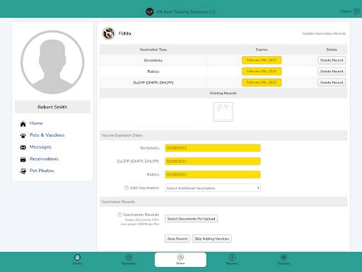Click the Pet Photos picture icon
362x272 pixels.
[23, 171]
